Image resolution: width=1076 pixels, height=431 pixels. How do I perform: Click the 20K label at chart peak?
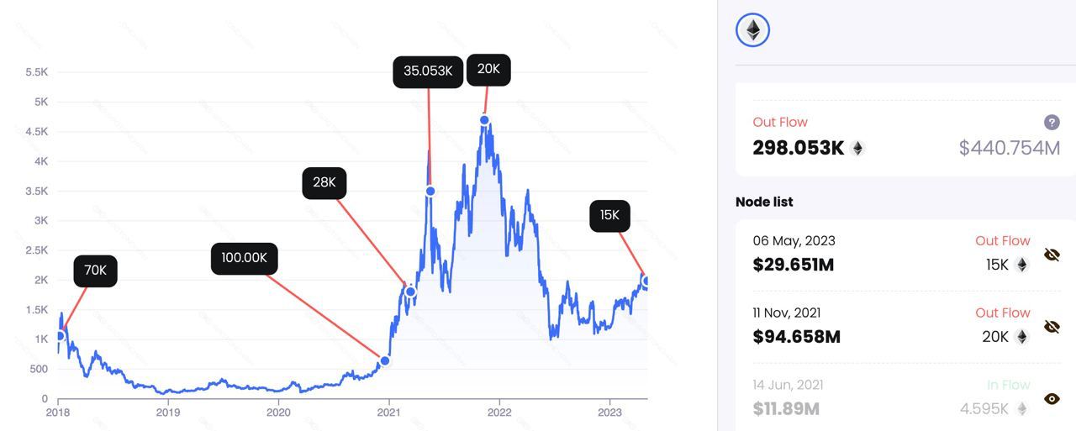tap(488, 70)
